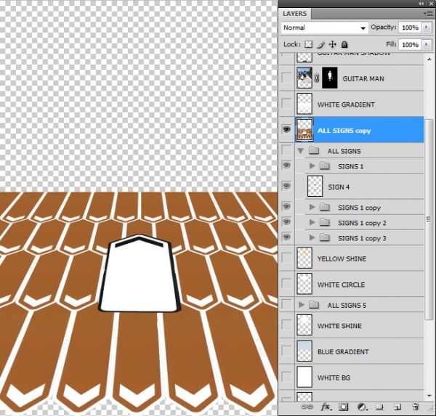The width and height of the screenshot is (436, 416).
Task: Toggle SIGN 4 layer eye icon
Action: [286, 186]
